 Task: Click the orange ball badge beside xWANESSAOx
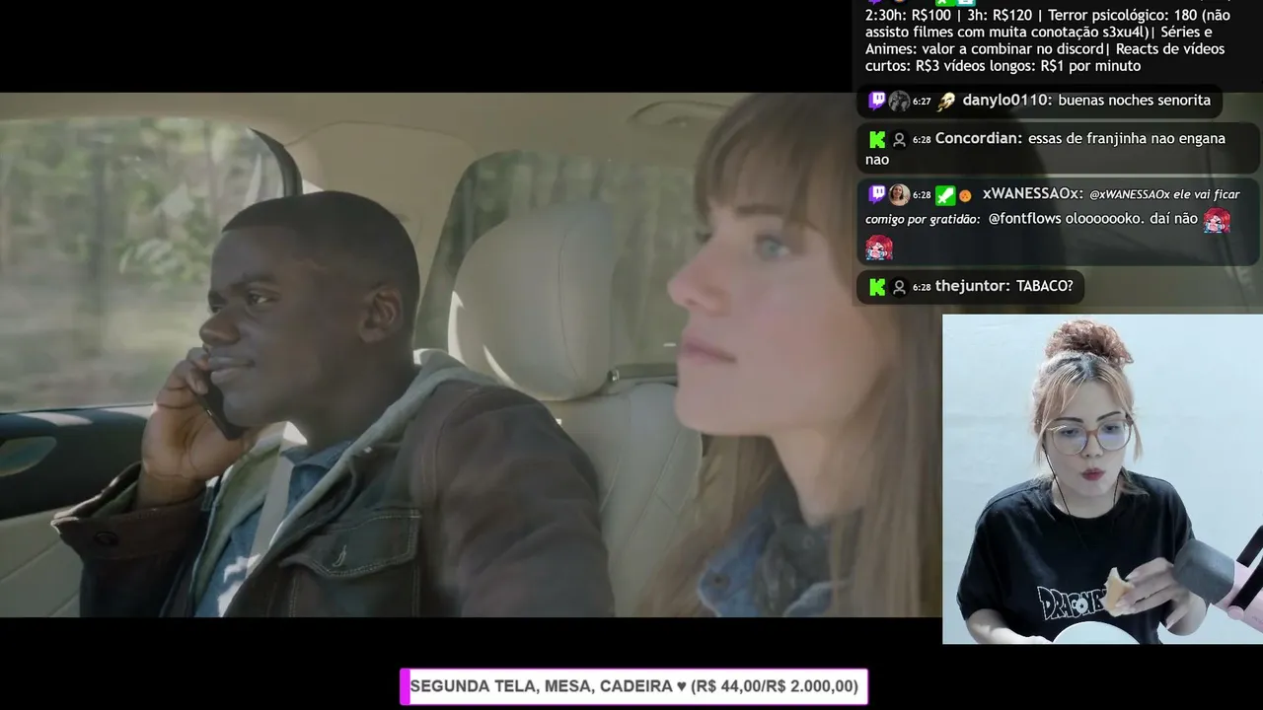(x=965, y=195)
